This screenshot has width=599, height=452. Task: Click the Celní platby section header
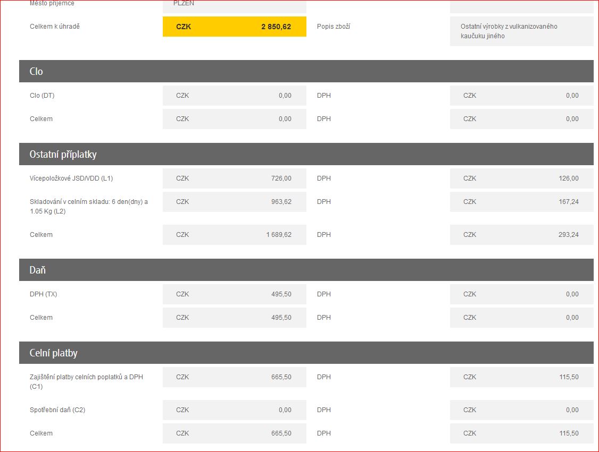point(306,353)
